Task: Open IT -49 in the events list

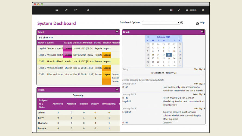Action: (x=125, y=98)
